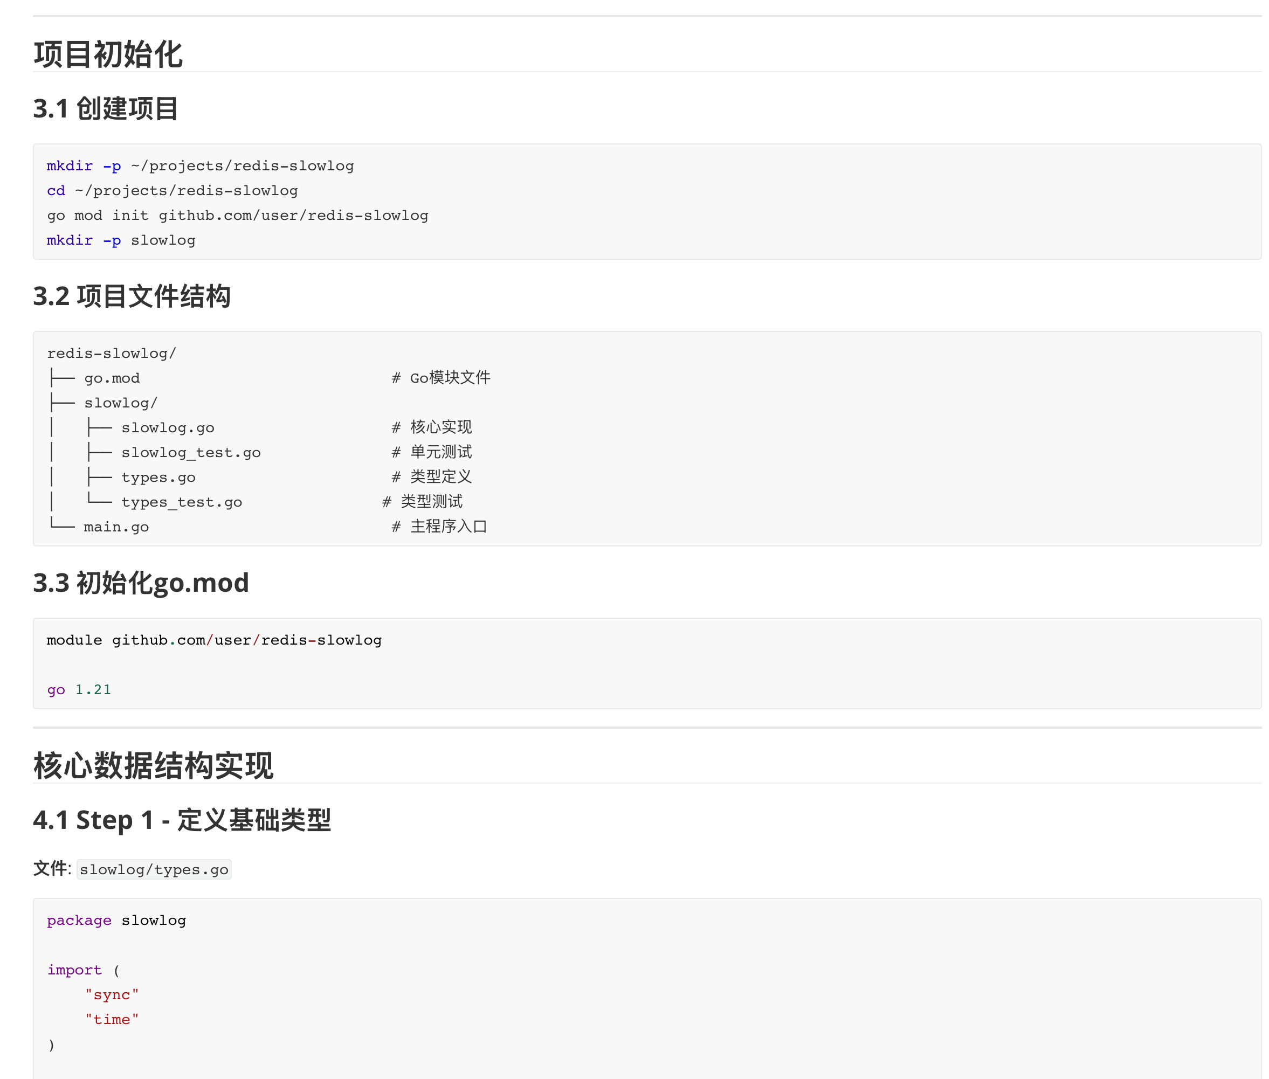Screen dimensions: 1269x1079
Task: Click the 3.2 项目文件结构 heading
Action: click(x=132, y=296)
